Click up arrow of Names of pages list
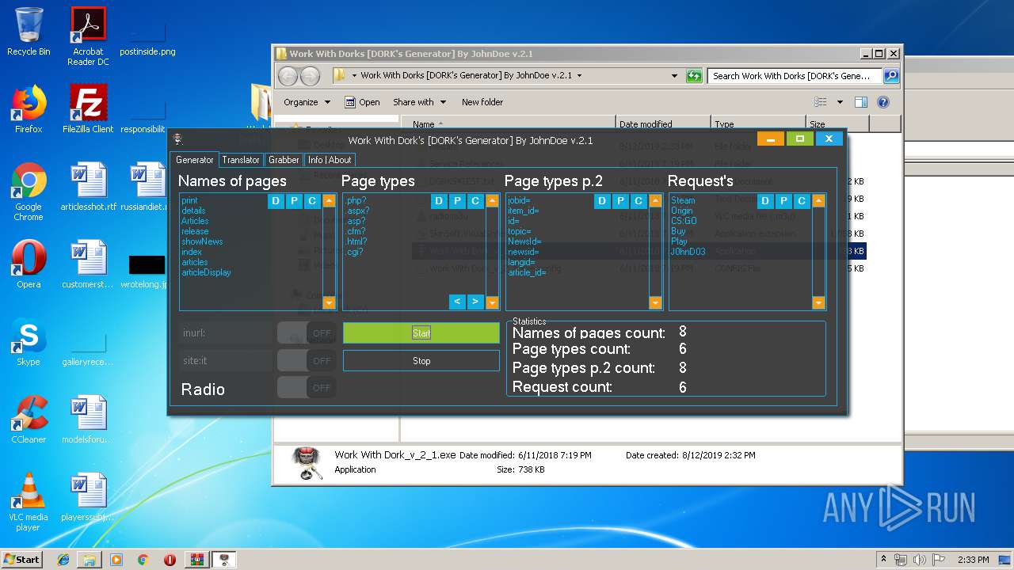1014x570 pixels. click(x=329, y=201)
